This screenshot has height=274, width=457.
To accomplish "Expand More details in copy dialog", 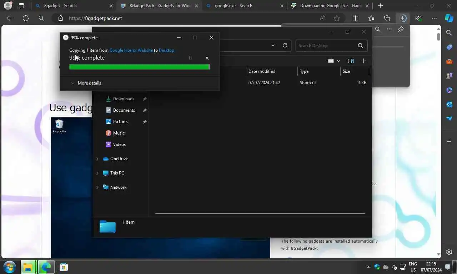I will click(x=86, y=83).
